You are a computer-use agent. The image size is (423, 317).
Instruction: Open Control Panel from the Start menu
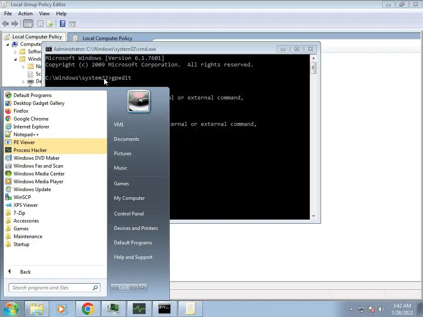click(x=129, y=213)
